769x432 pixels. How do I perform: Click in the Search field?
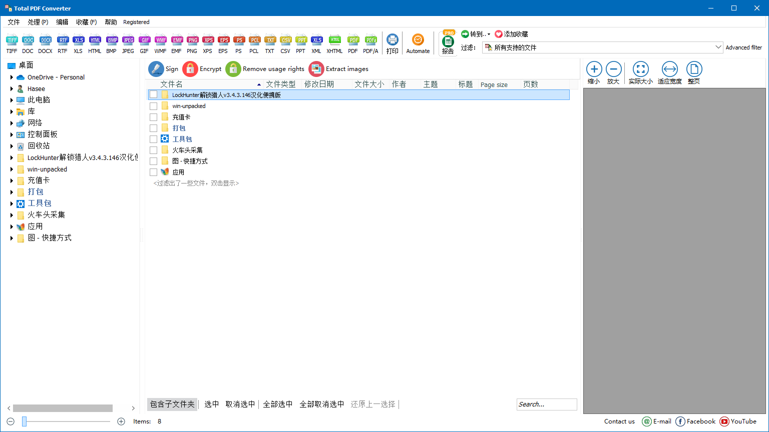coord(547,404)
